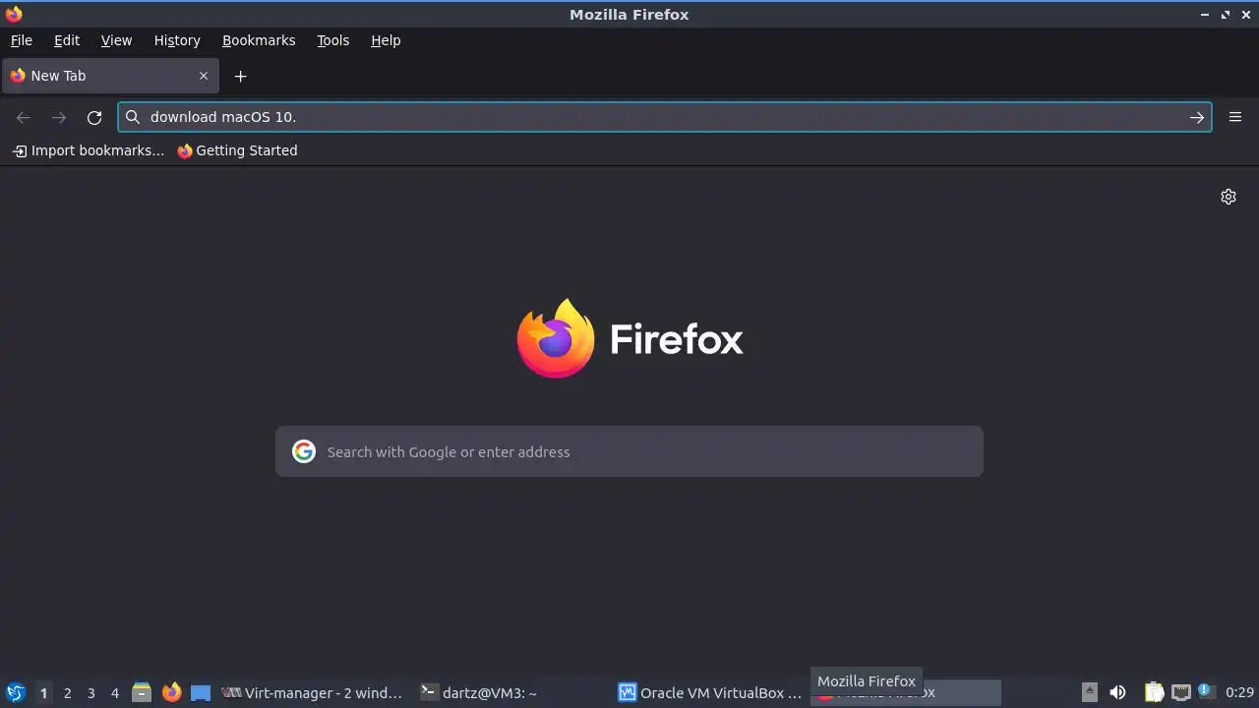This screenshot has height=708, width=1259.
Task: Open the Help menu
Action: (x=386, y=40)
